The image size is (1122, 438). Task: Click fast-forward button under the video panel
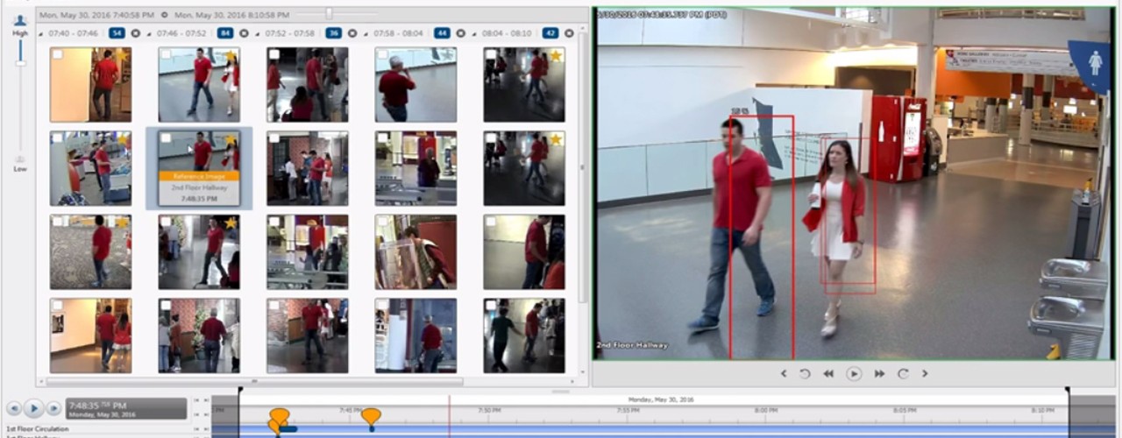point(879,374)
